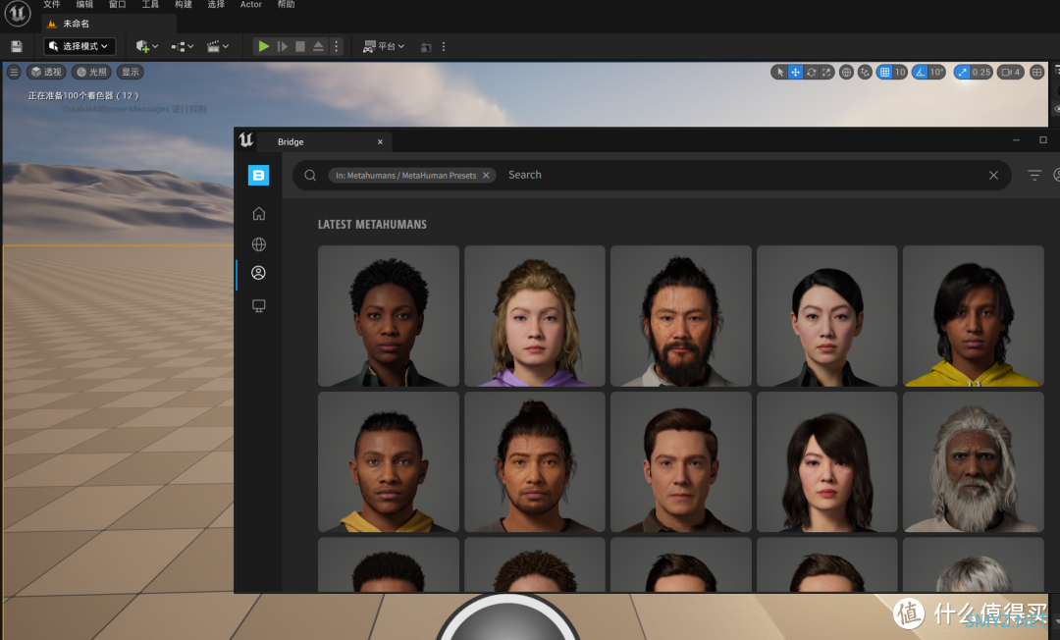Click the skip frame advance button

(283, 46)
